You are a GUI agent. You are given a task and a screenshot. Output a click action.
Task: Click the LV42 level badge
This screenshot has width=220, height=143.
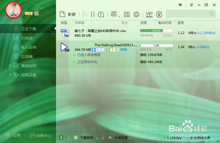click(x=28, y=13)
